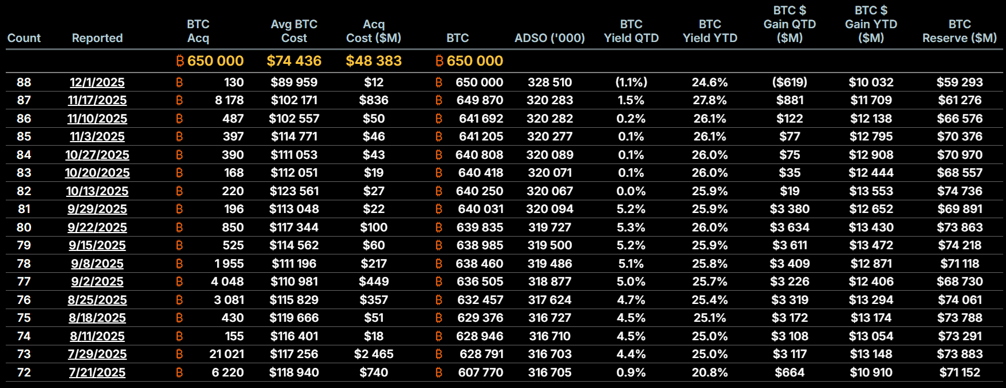The height and width of the screenshot is (388, 1006).
Task: Open the 11/17/2025 reported date link
Action: pos(97,100)
